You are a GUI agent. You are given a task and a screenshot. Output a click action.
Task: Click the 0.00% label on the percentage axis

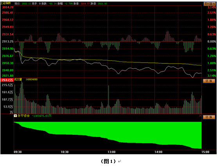coord(212,41)
